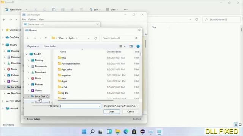Screen dimensions: 243x136
Task: Click the Search System32 box in Browse dialog
Action: [121, 38]
